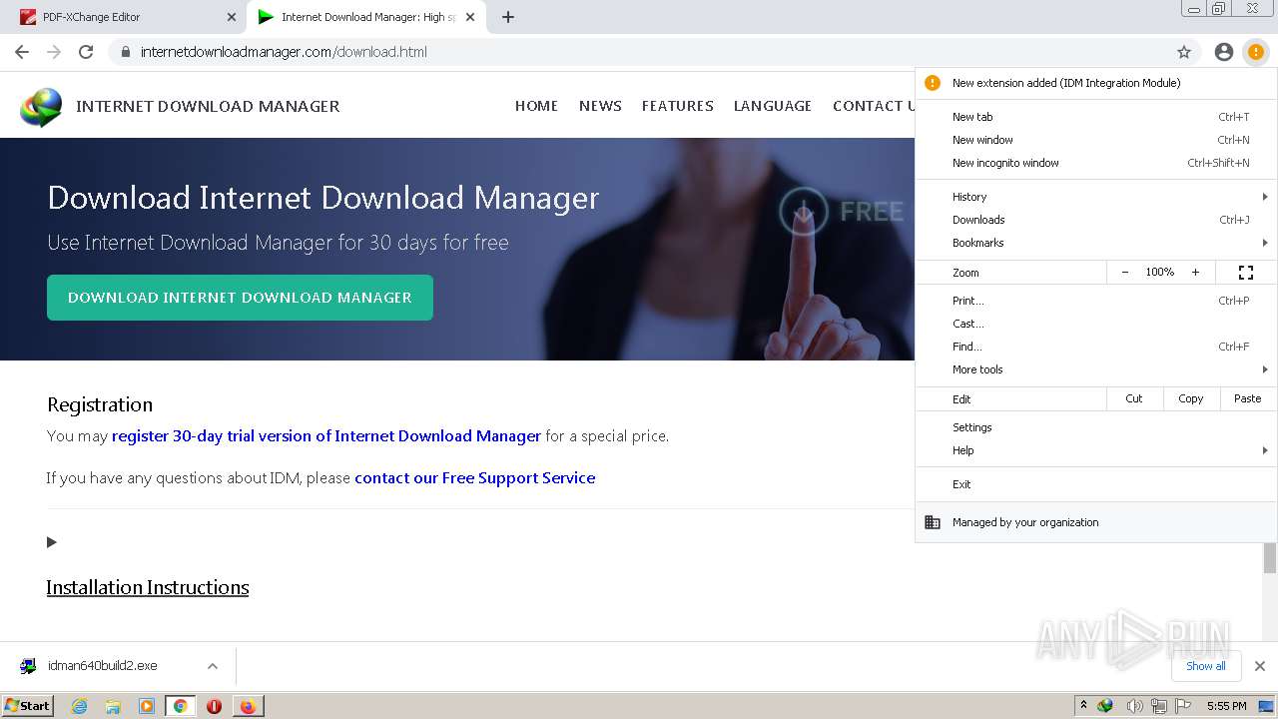Go back to the previous page
This screenshot has width=1278, height=719.
point(22,52)
